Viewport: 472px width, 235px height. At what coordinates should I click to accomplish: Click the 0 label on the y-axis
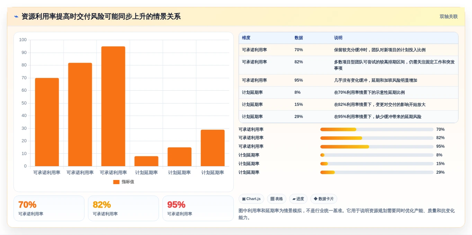click(x=25, y=166)
